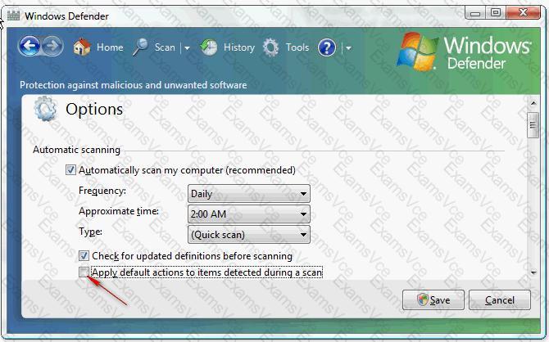This screenshot has height=342, width=549.
Task: Go to Home in the toolbar
Action: click(110, 47)
